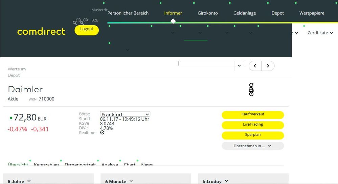The image size is (338, 184).
Task: Open the Börse Frankfurt dropdown
Action: coord(125,114)
